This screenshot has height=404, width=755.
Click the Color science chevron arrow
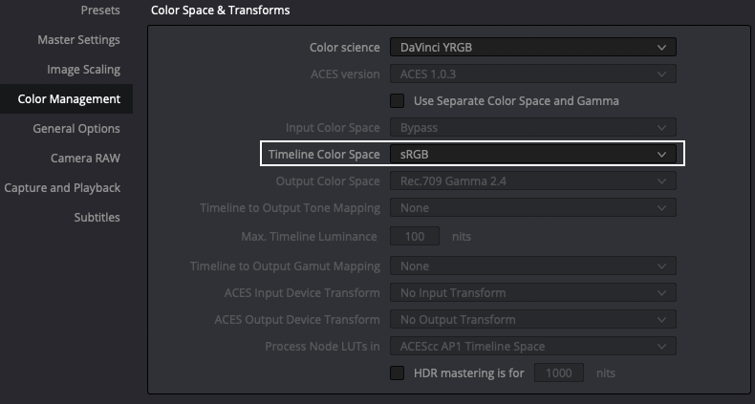tap(661, 47)
